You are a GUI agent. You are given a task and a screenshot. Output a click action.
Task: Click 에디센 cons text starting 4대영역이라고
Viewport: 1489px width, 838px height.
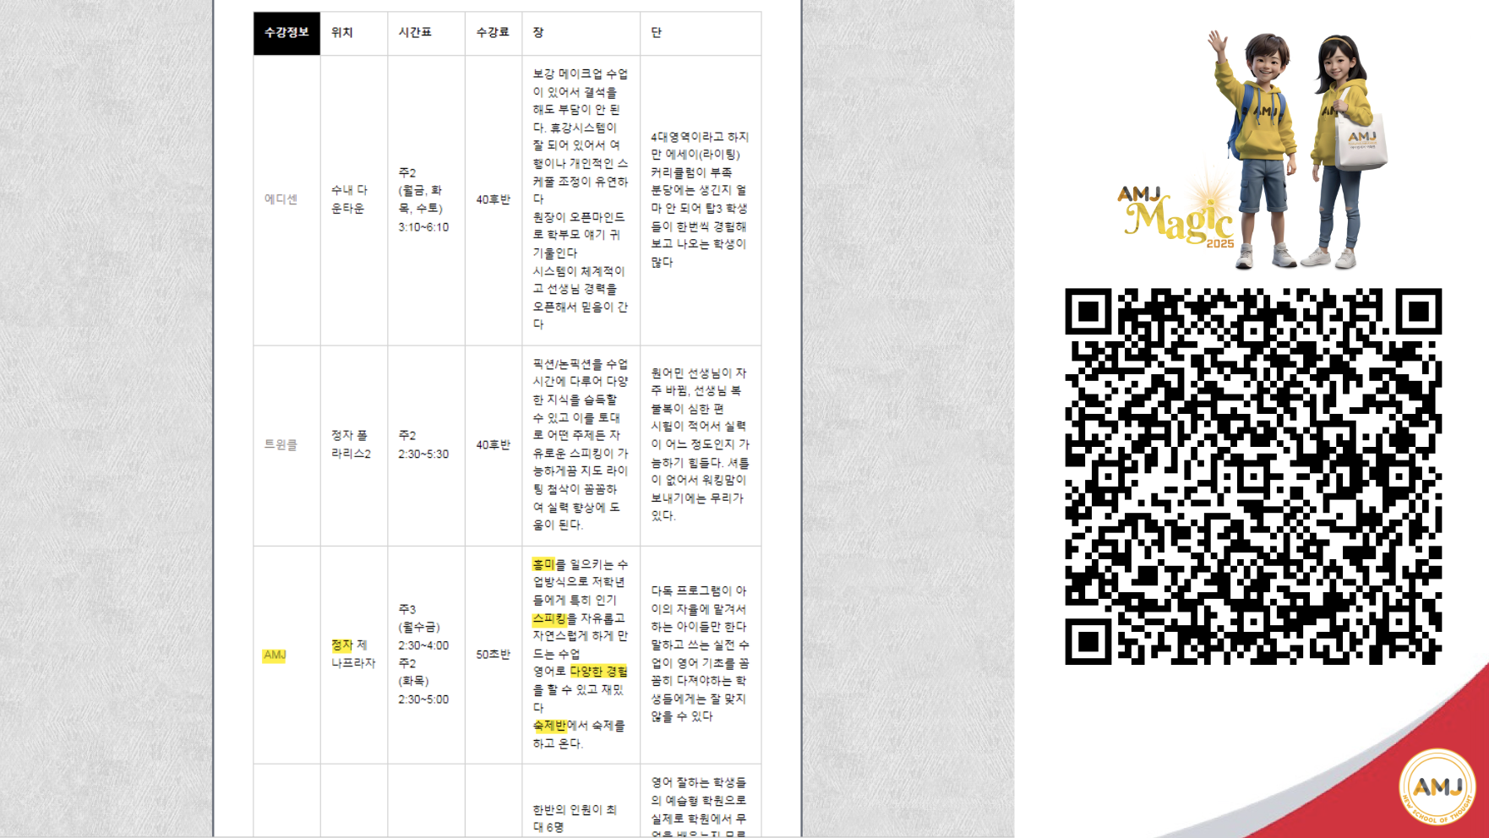pyautogui.click(x=700, y=199)
